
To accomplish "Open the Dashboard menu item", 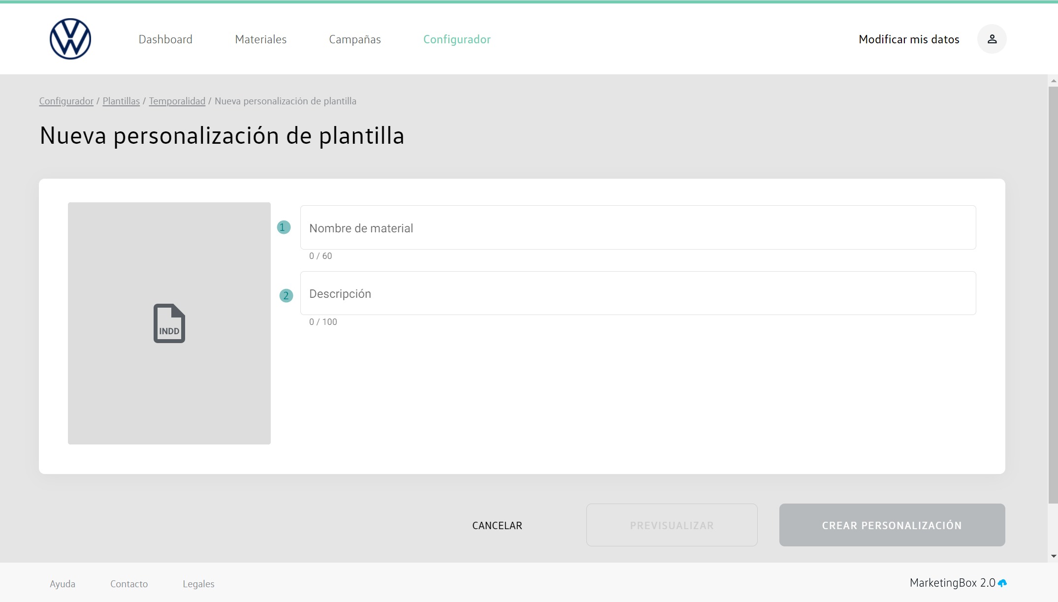I will [165, 39].
